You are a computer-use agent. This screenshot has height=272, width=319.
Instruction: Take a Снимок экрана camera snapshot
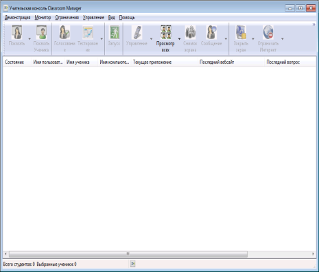point(190,32)
